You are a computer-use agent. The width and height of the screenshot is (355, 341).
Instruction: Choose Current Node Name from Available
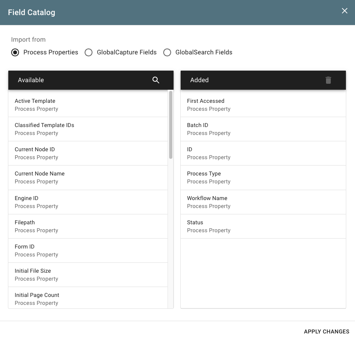pos(87,177)
